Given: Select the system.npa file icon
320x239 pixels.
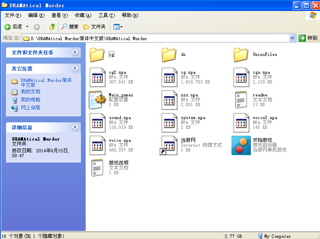Looking at the screenshot, I should [x=169, y=123].
